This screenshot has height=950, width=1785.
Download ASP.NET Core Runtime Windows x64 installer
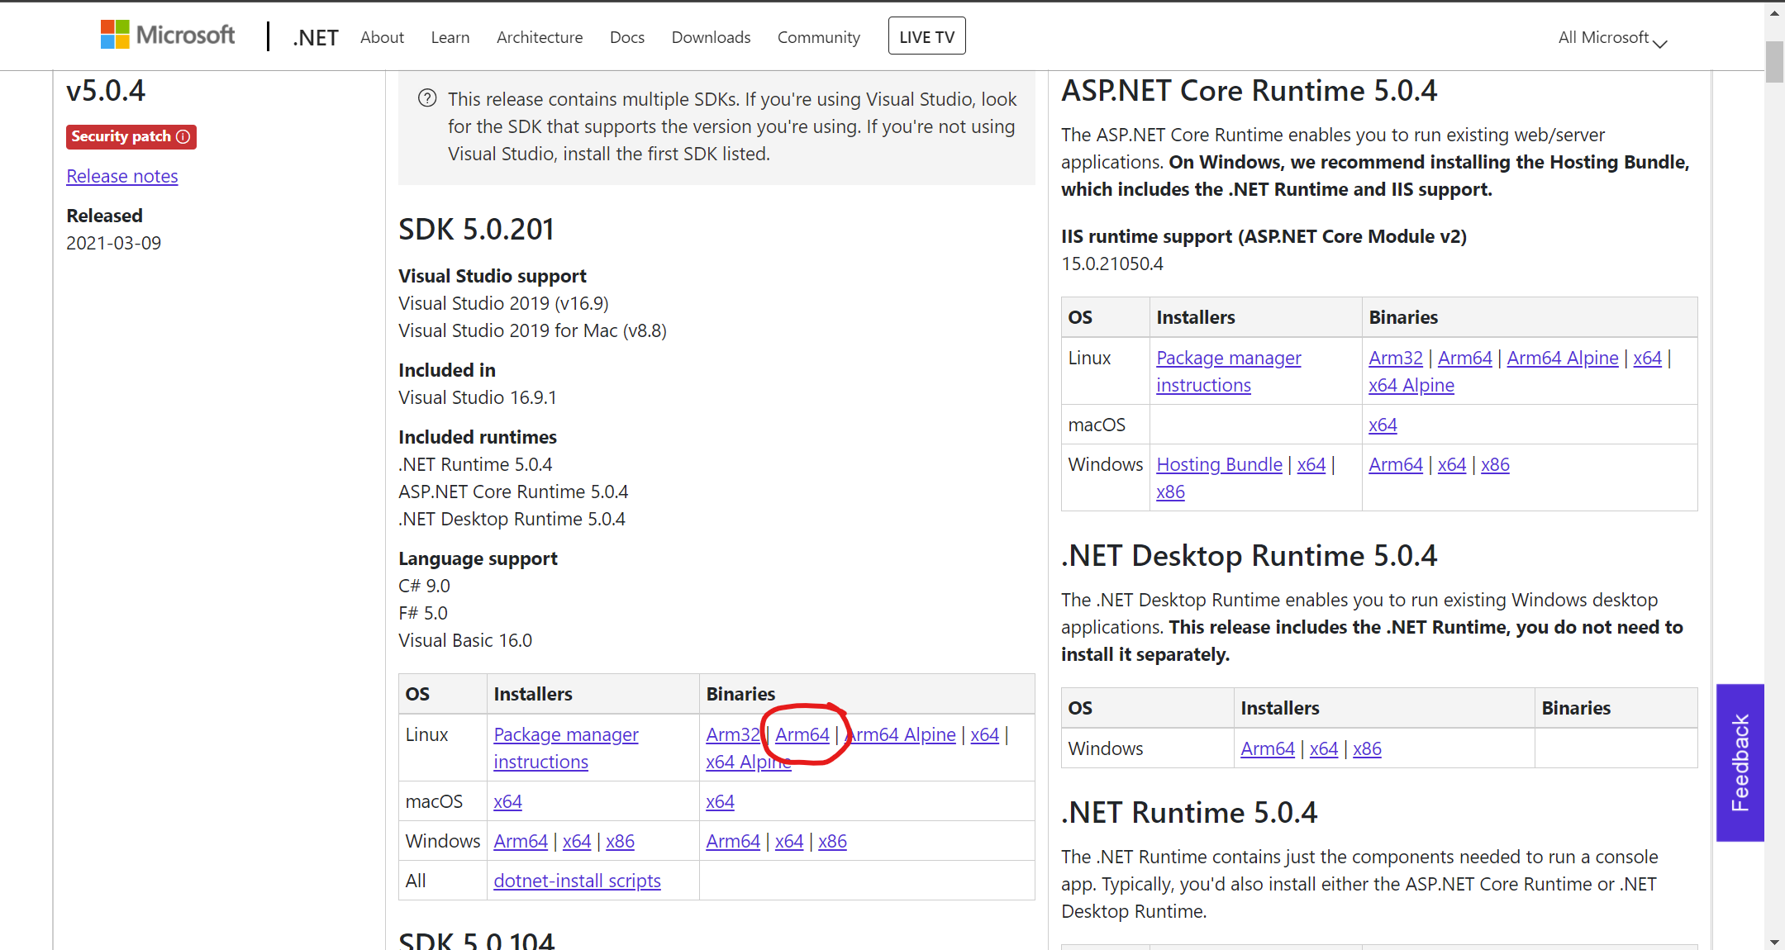(1311, 464)
